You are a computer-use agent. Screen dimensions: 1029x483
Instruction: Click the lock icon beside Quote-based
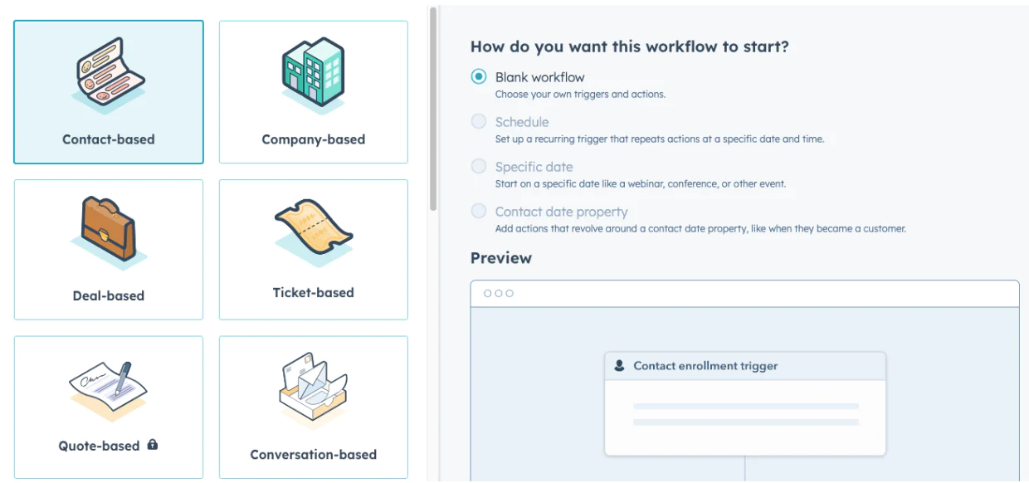point(154,446)
